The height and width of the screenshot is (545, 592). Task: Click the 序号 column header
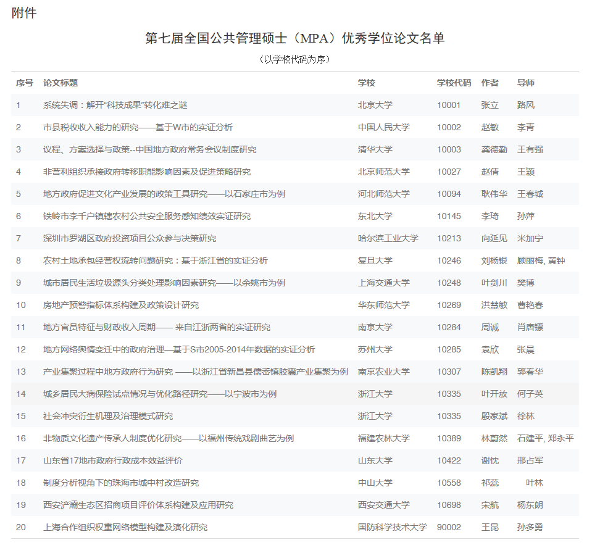click(25, 83)
